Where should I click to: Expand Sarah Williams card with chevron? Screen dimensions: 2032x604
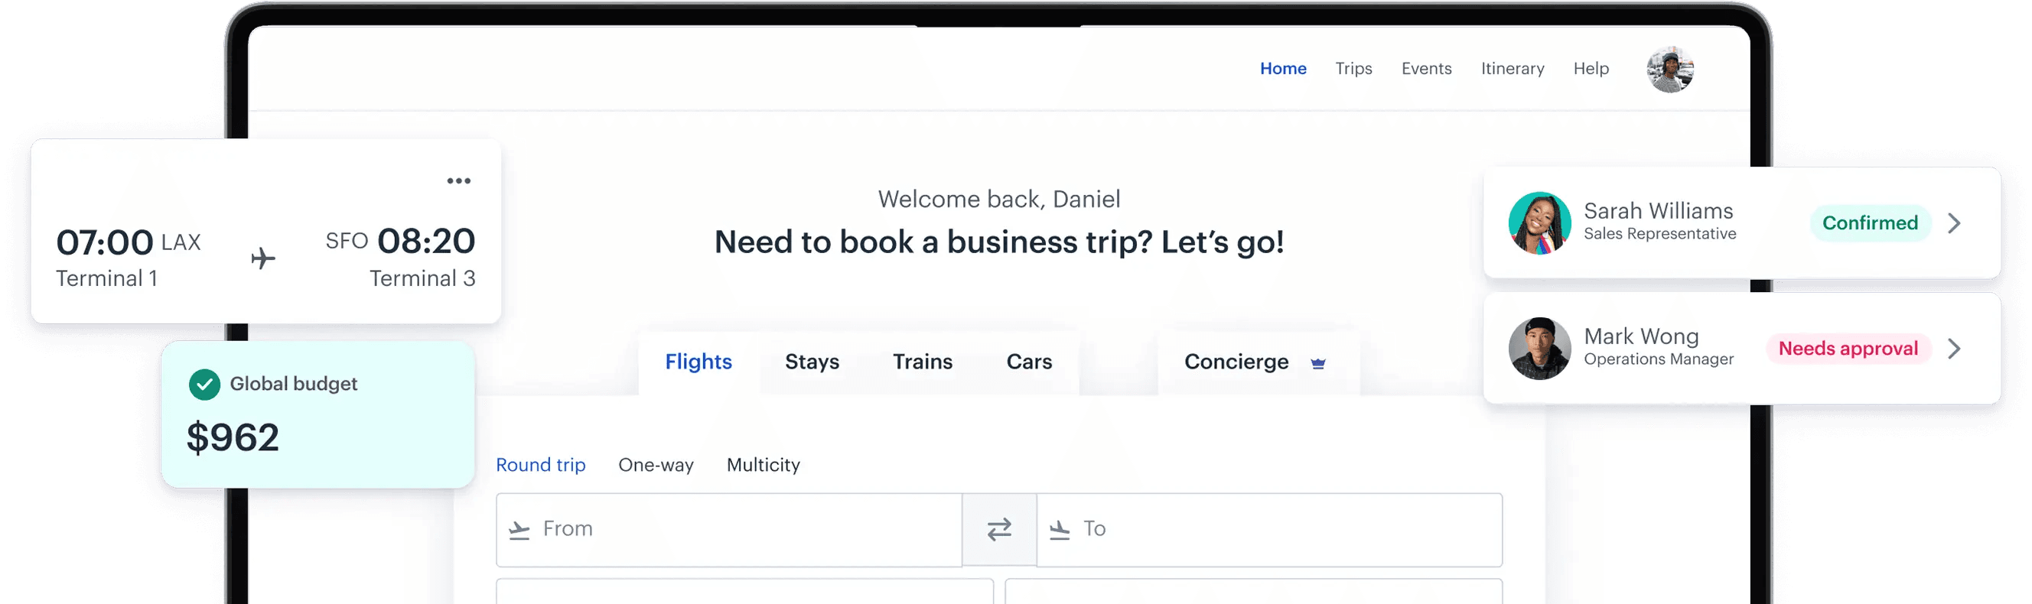point(1953,223)
